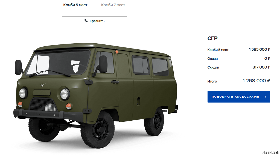Click the 1 585 000 ₽ base price
The width and height of the screenshot is (280, 156).
tap(259, 49)
